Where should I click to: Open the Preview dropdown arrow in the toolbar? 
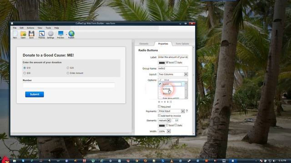[x=66, y=34]
